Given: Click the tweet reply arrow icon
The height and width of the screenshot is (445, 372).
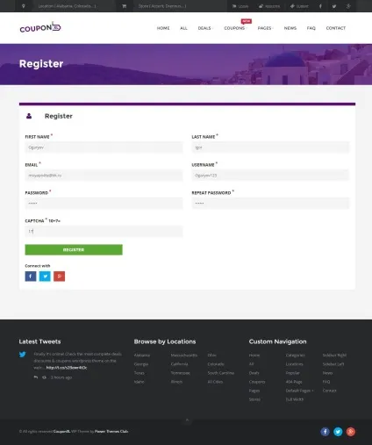Looking at the screenshot, I should tap(36, 377).
